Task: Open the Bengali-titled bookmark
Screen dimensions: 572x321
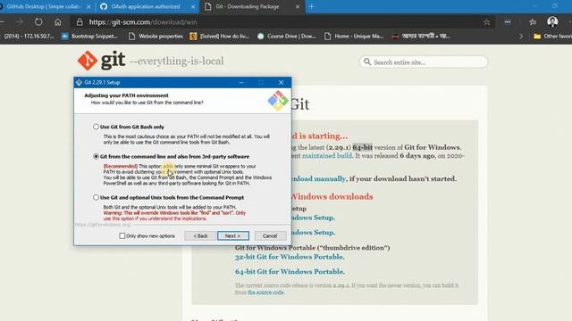Action: pos(421,36)
